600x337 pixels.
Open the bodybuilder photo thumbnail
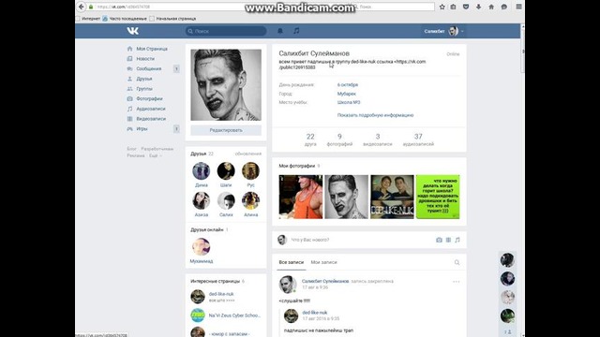(x=300, y=197)
